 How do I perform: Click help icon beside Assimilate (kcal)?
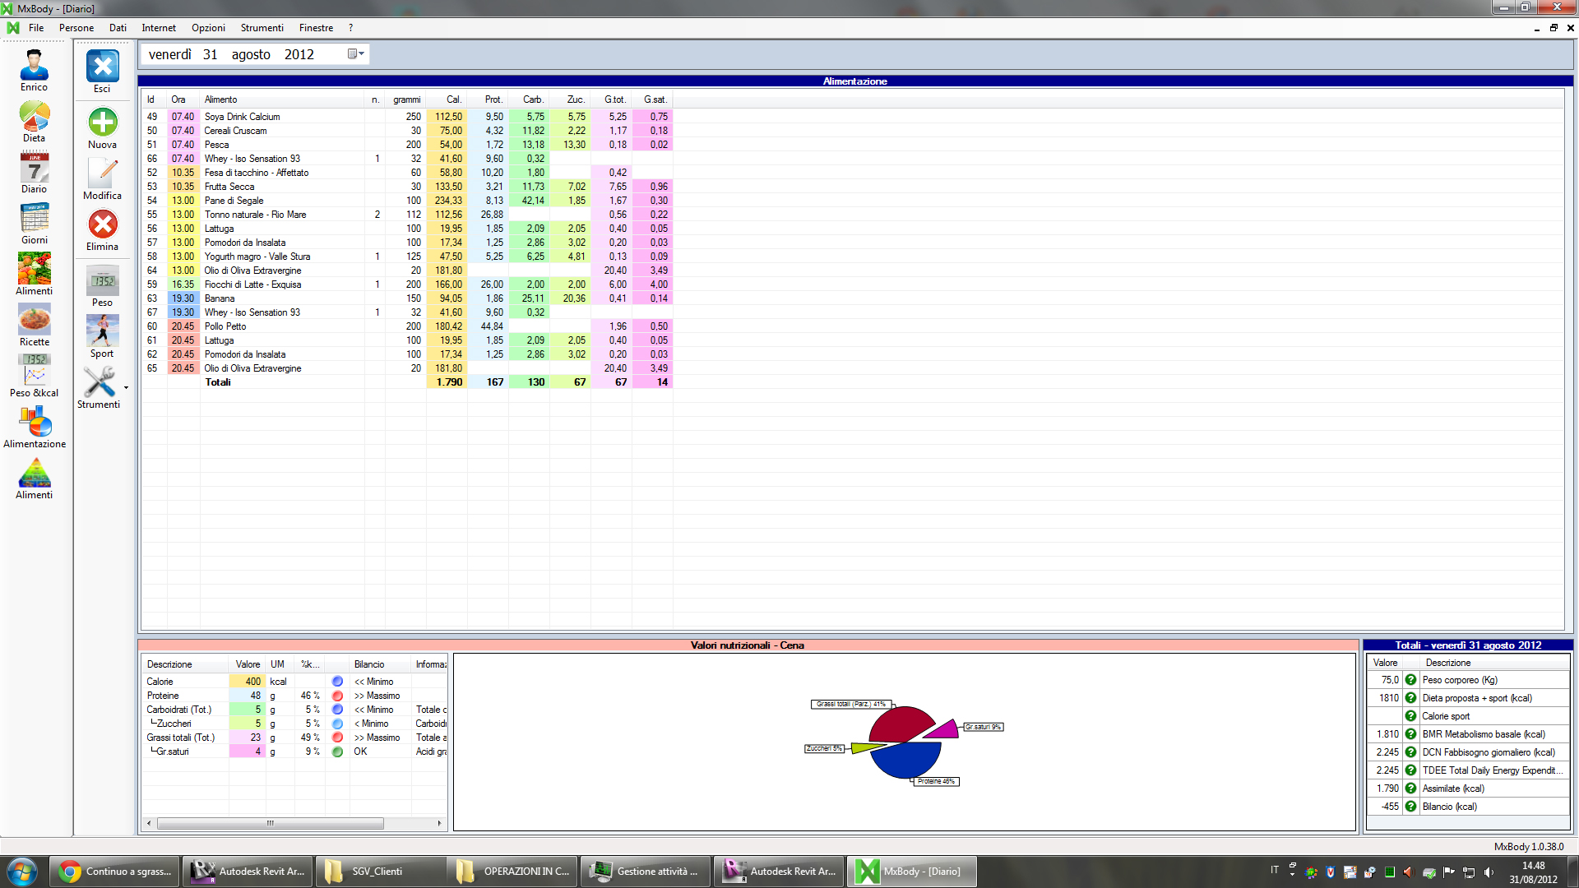1410,789
